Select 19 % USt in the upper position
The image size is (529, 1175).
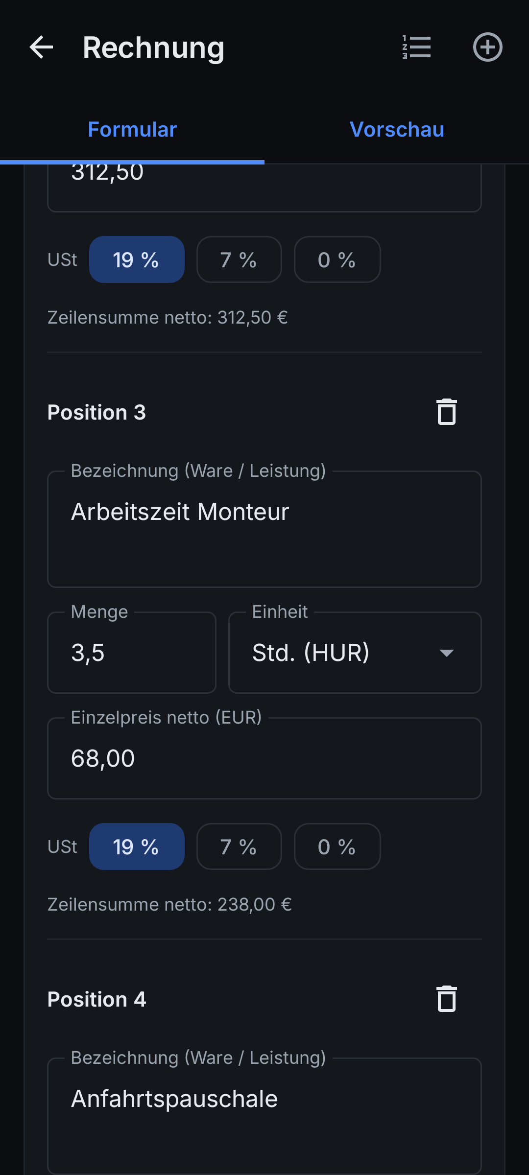pyautogui.click(x=137, y=259)
